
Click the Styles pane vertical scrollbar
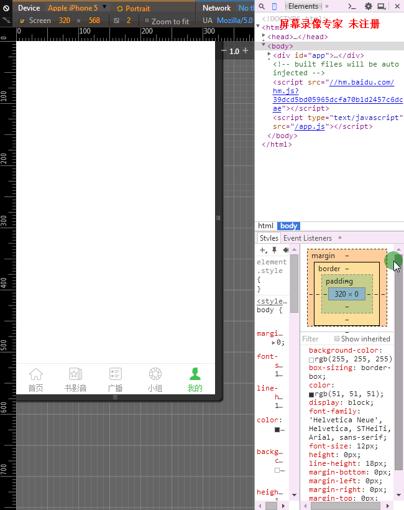coord(294,283)
